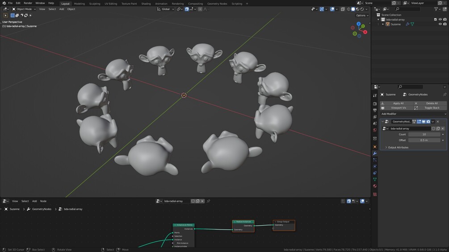Open the Material properties tab icon
Image resolution: width=449 pixels, height=252 pixels.
[375, 186]
